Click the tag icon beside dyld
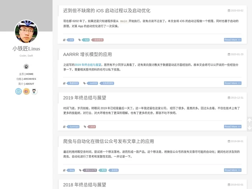Viewport: 252px width, 189px height. click(x=79, y=40)
